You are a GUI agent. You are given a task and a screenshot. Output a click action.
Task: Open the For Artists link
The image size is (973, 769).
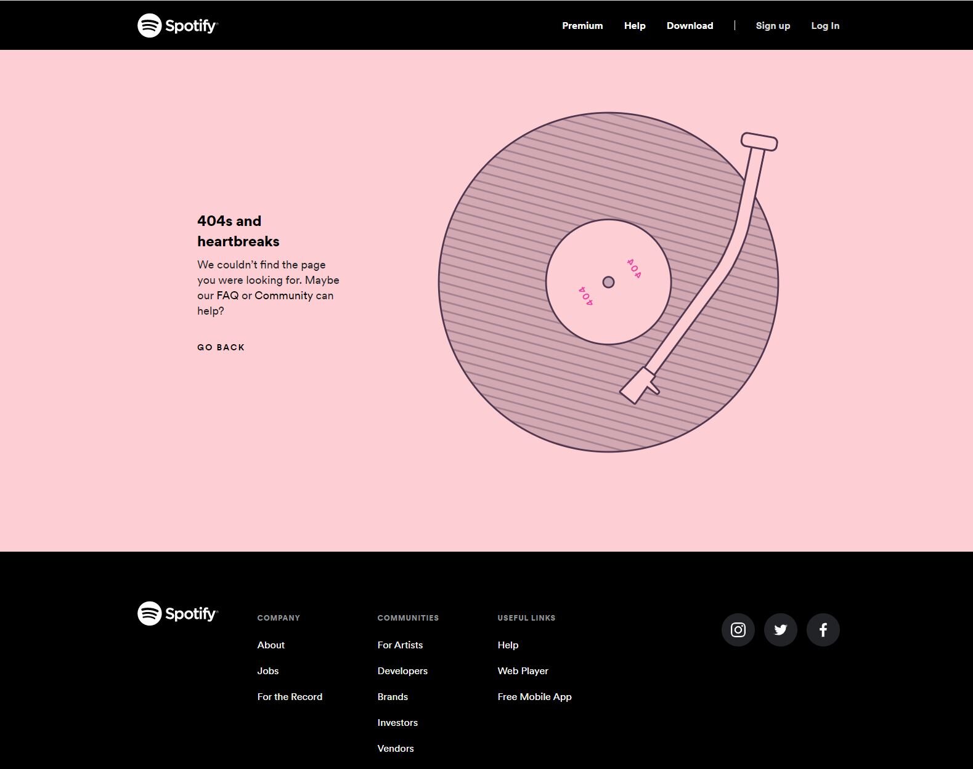tap(400, 645)
